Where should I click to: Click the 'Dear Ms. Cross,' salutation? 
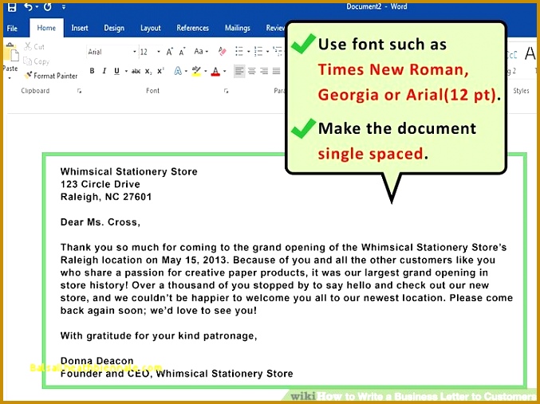coord(101,222)
